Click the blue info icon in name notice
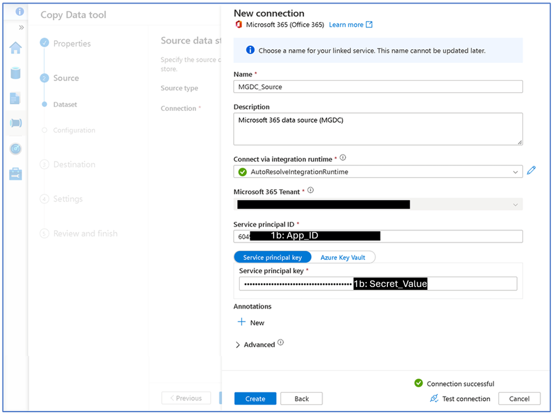552x414 pixels. pyautogui.click(x=250, y=50)
